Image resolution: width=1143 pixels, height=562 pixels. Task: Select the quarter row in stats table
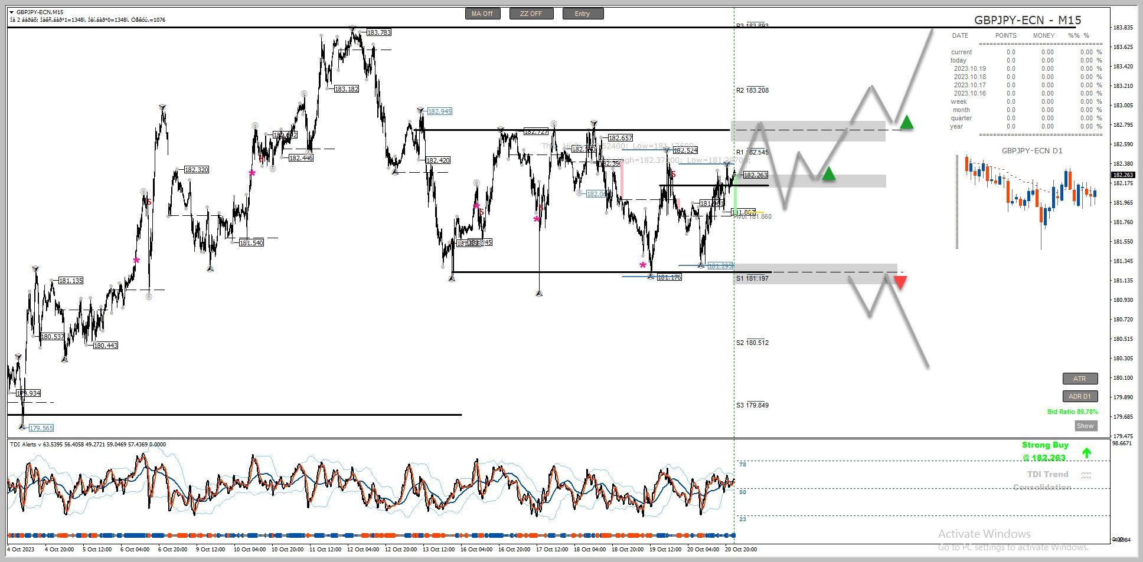point(1026,118)
